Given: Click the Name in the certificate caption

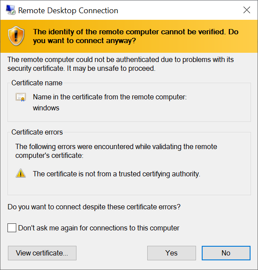Looking at the screenshot, I should point(110,97).
